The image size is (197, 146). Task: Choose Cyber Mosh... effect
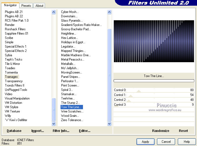click(x=70, y=12)
